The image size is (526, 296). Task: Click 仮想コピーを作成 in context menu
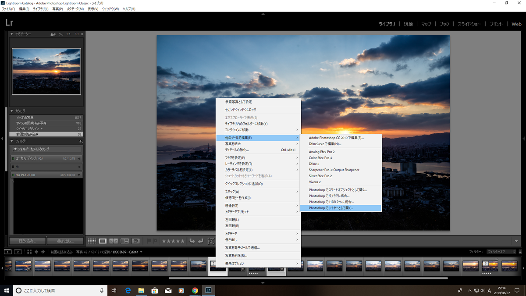click(258, 198)
